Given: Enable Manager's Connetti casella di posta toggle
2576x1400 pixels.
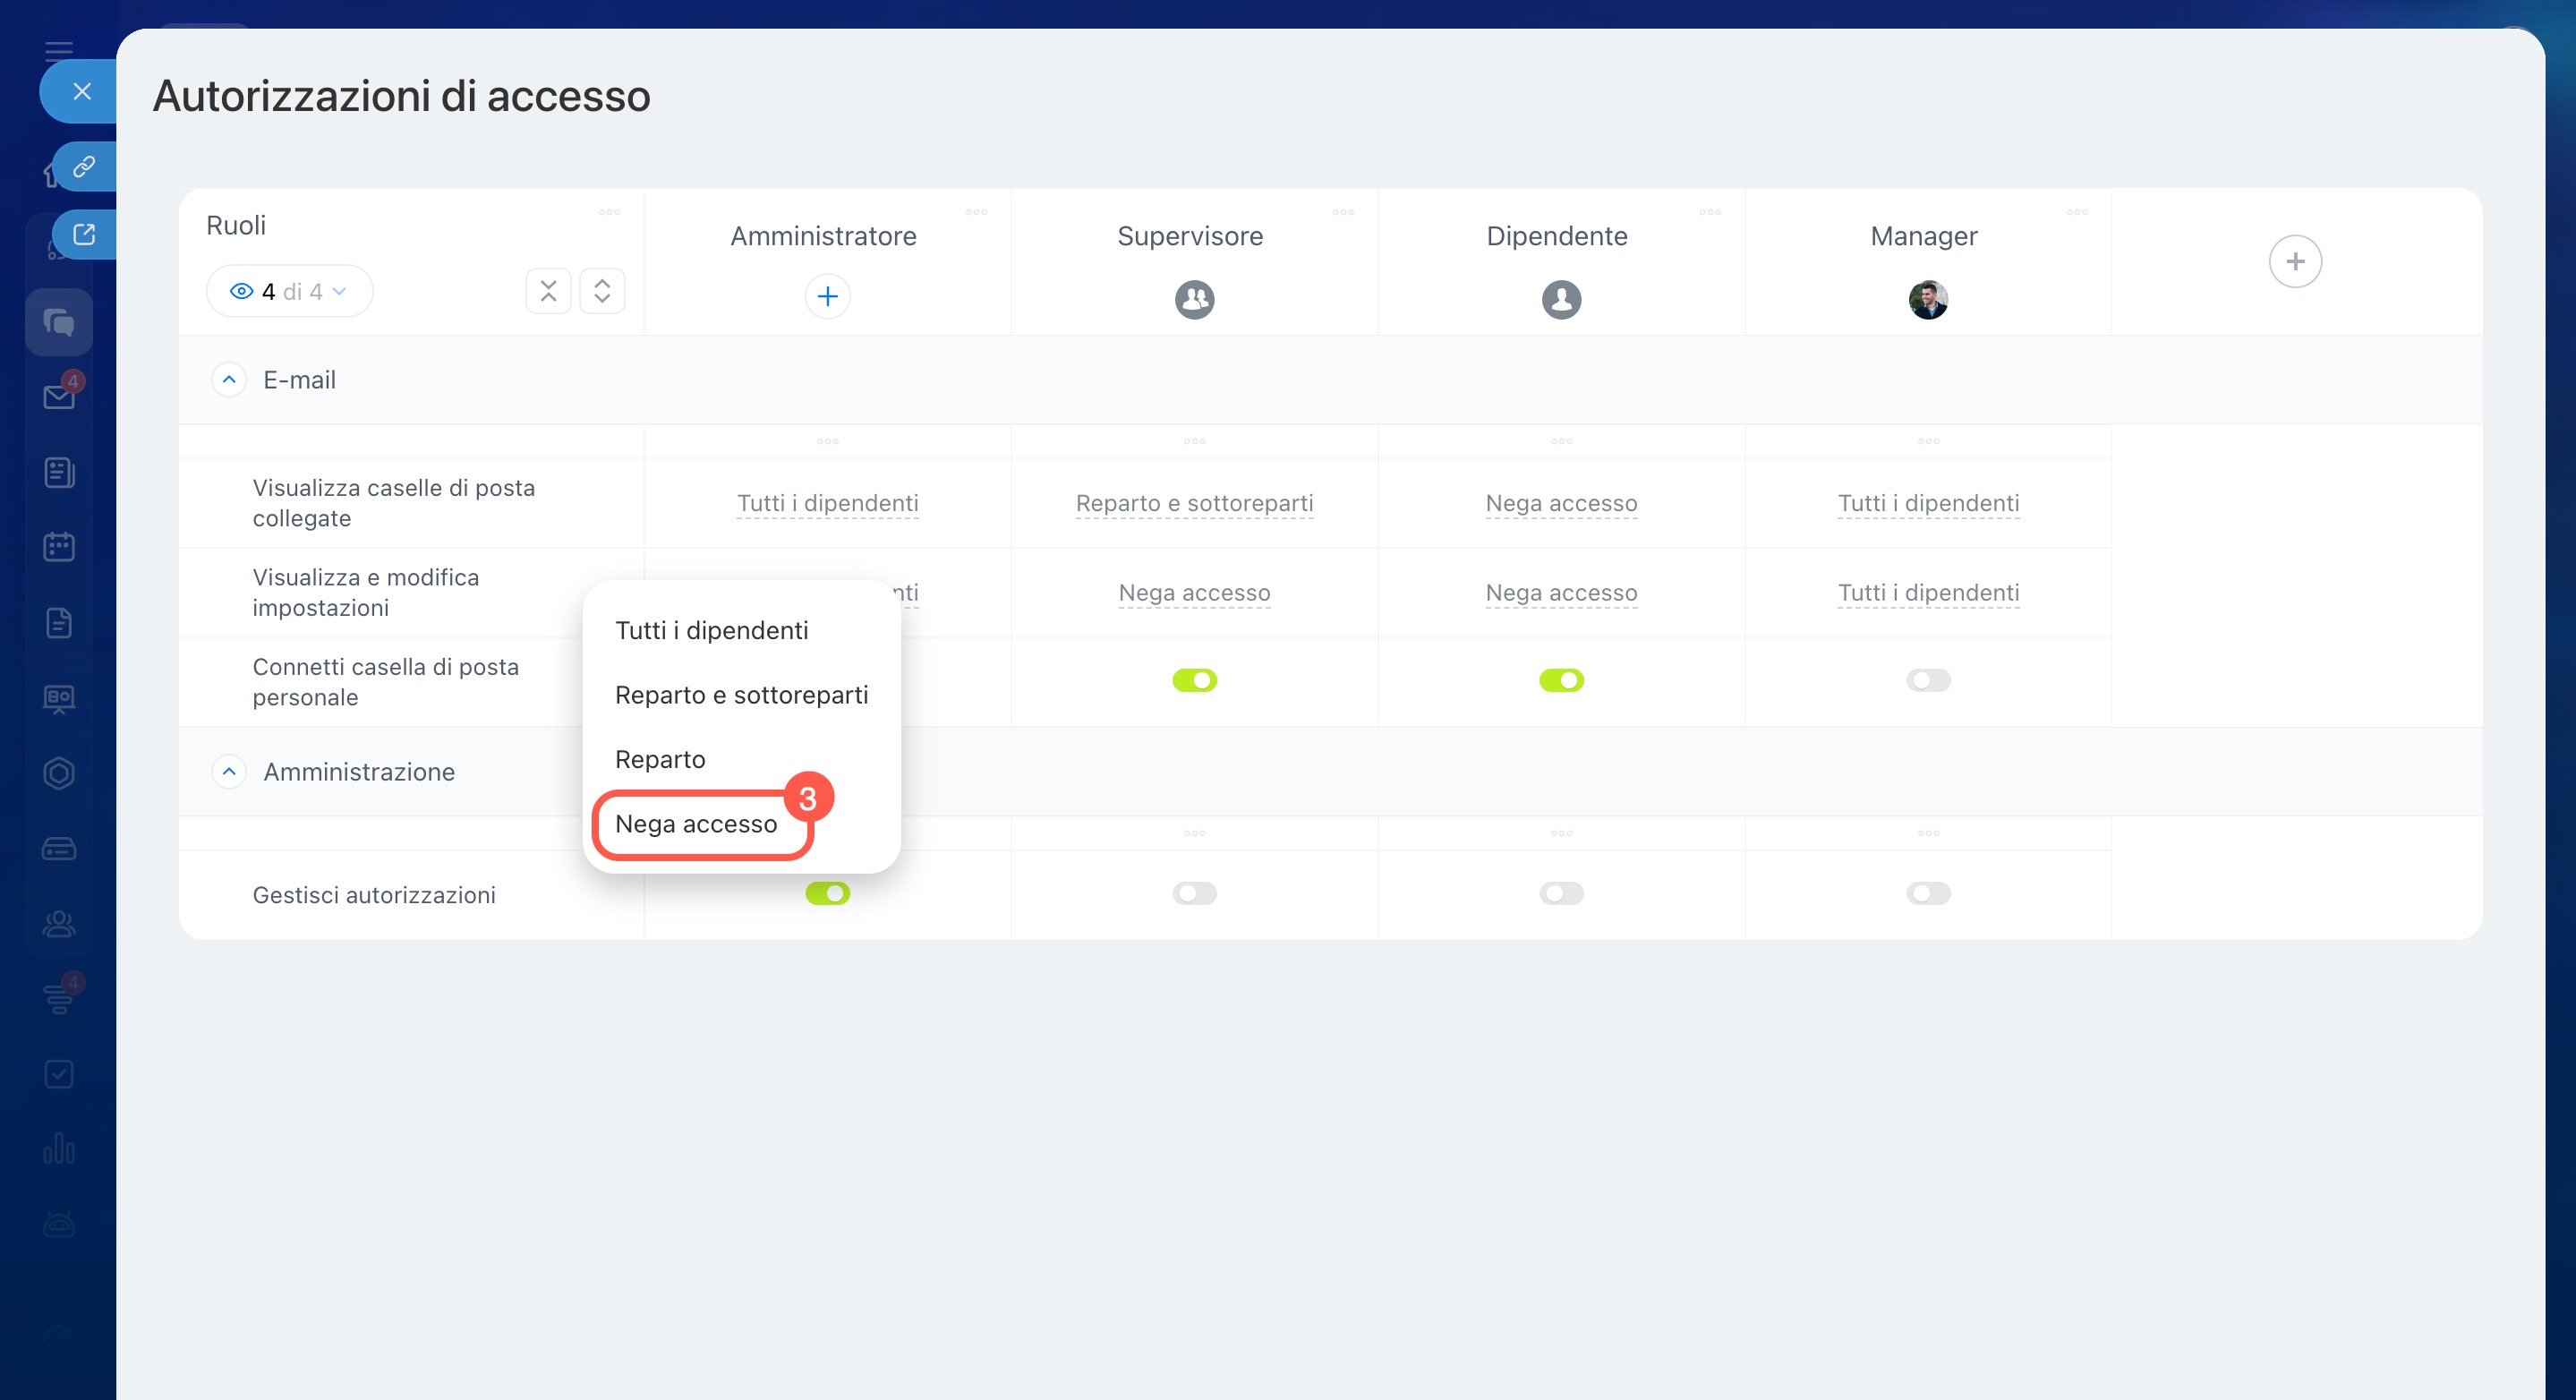Looking at the screenshot, I should tap(1927, 681).
